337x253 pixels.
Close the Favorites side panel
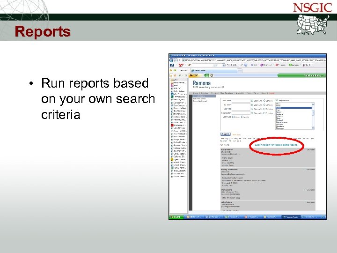(x=186, y=75)
